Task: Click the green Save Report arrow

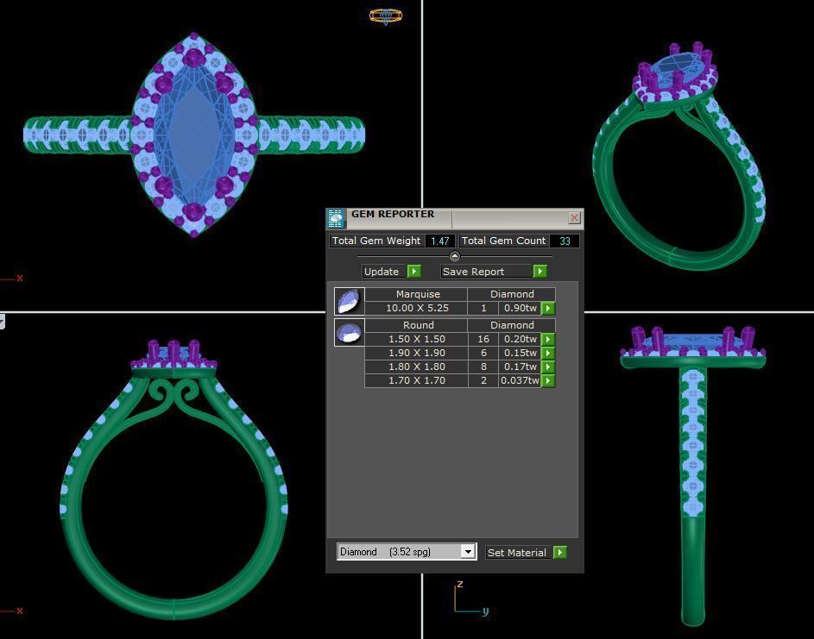Action: point(540,272)
